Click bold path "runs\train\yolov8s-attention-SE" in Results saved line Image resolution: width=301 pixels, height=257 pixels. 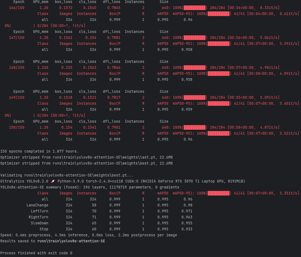pos(71,241)
